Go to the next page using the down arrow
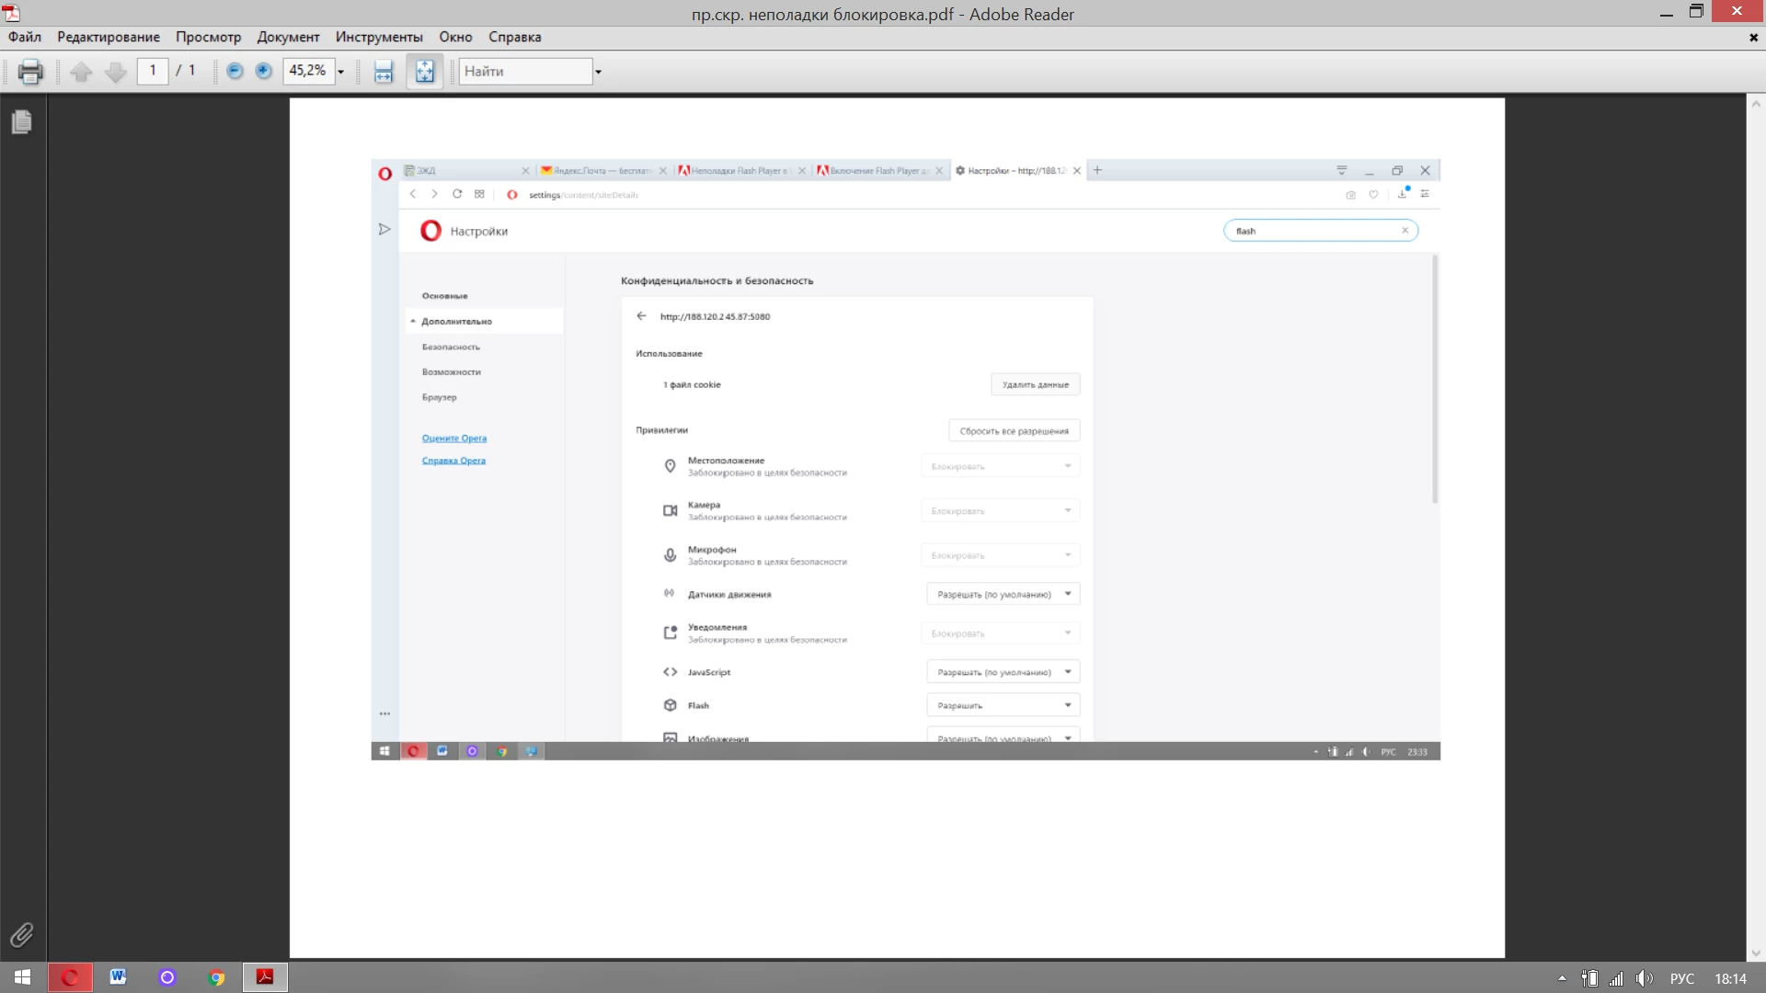Image resolution: width=1766 pixels, height=993 pixels. click(x=115, y=72)
